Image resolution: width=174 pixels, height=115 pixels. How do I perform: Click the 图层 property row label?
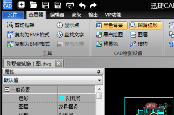[23, 107]
